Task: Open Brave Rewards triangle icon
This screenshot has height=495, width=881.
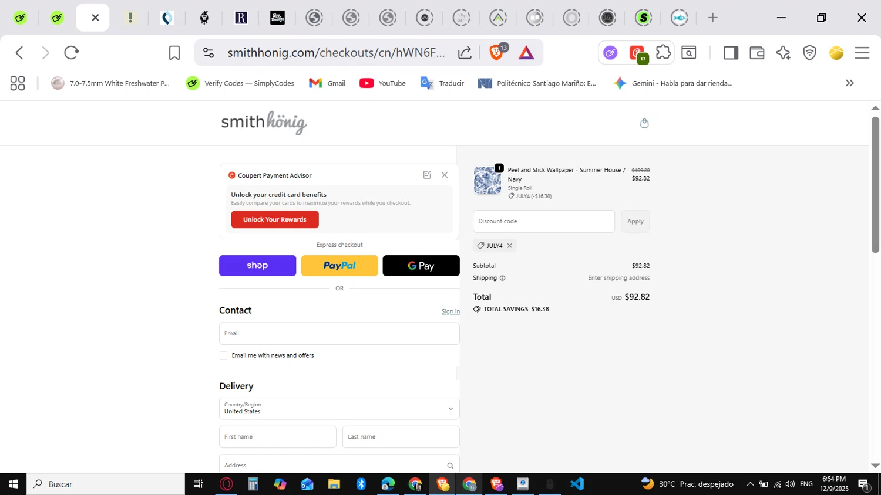Action: [x=526, y=53]
